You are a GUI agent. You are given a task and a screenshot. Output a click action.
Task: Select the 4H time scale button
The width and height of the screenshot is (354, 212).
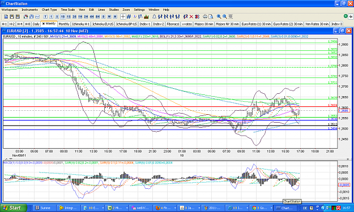coord(92,16)
